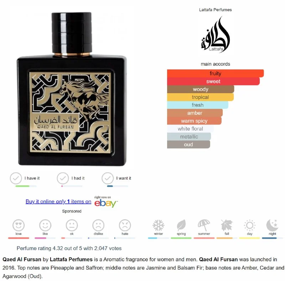Pick the hate angry face icon

[125, 225]
